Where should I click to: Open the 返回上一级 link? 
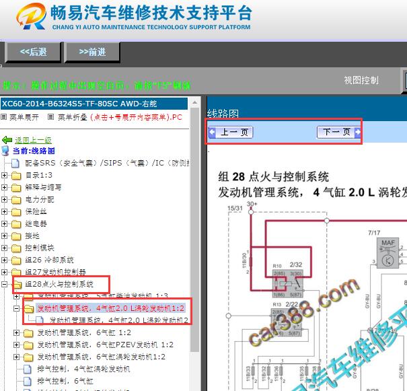tap(33, 140)
